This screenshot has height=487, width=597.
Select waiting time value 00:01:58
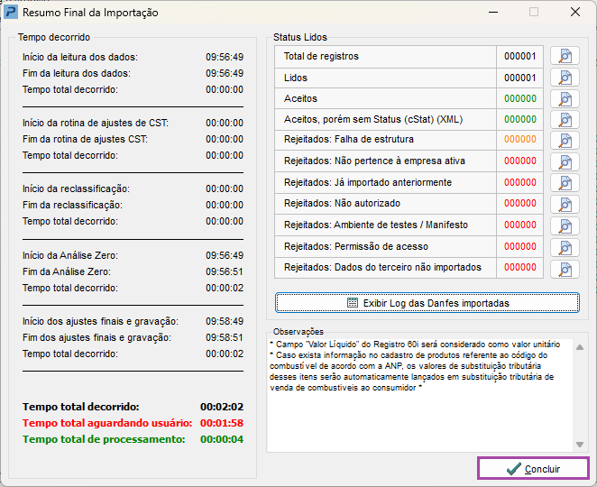[222, 423]
